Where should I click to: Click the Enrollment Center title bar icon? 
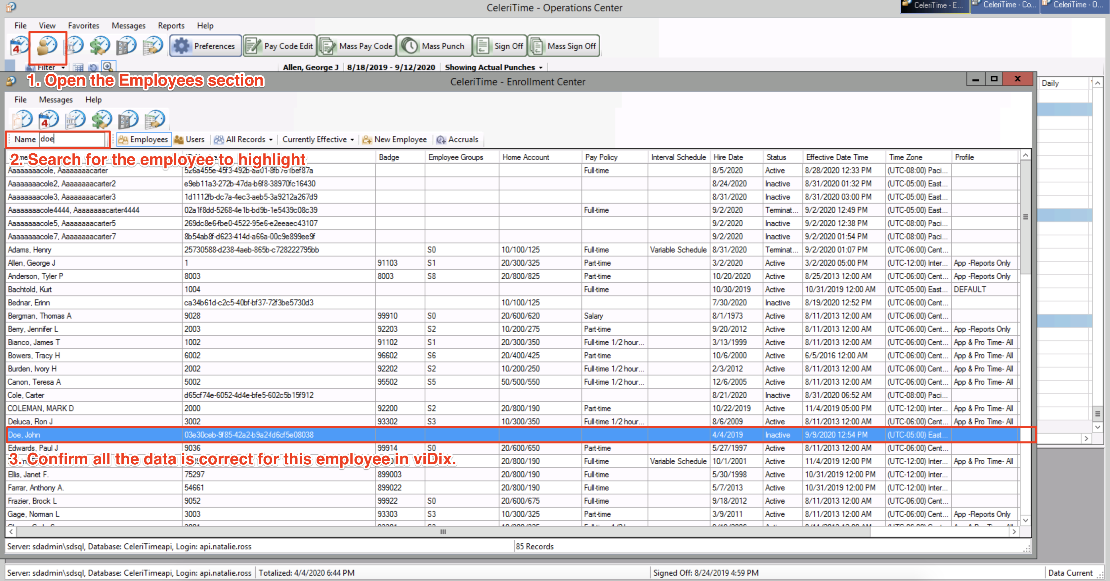(11, 81)
